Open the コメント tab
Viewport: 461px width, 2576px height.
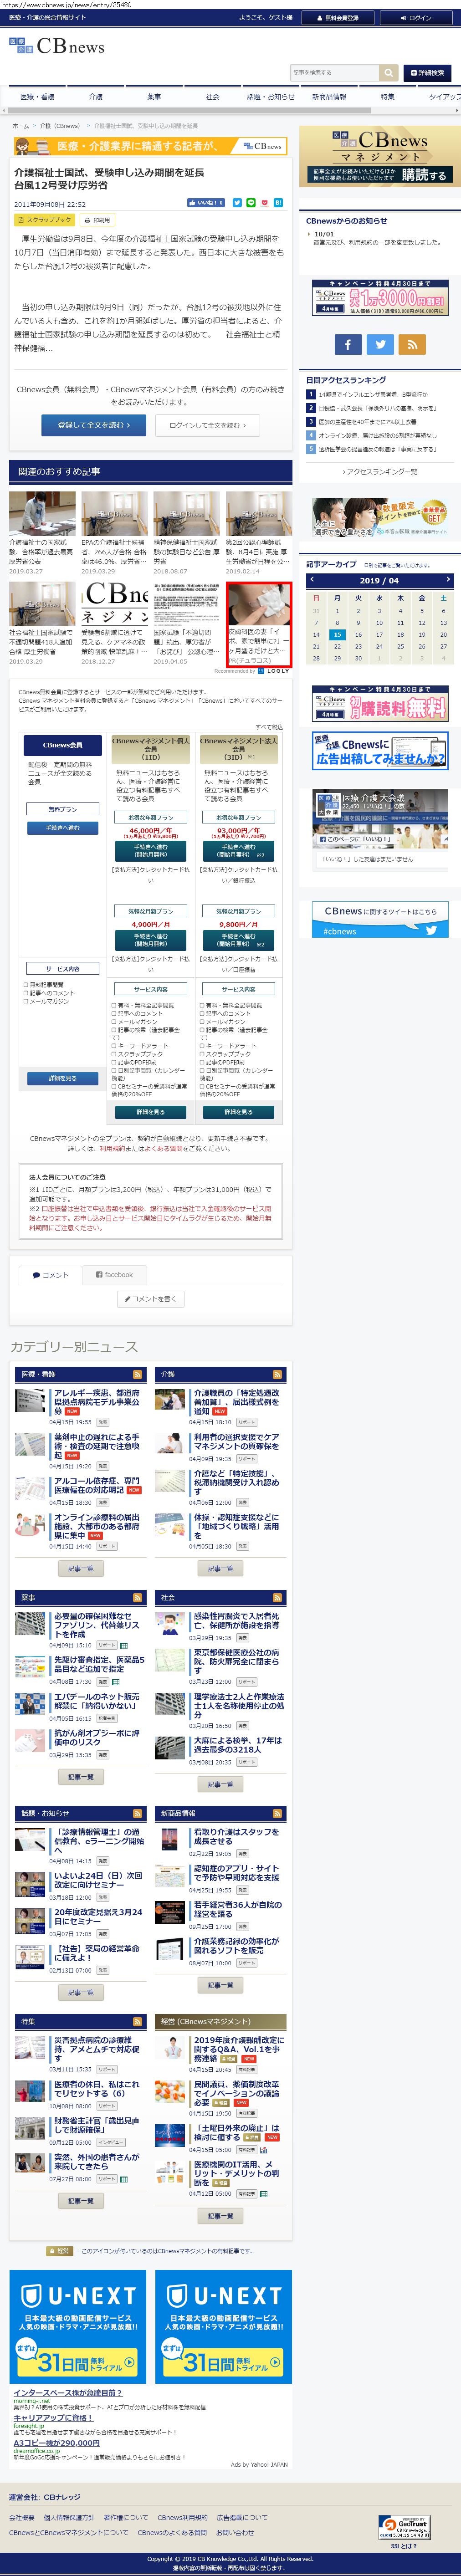tap(50, 1275)
